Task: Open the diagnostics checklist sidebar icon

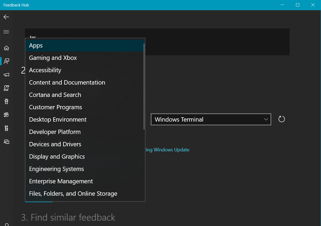Action: tap(6, 115)
